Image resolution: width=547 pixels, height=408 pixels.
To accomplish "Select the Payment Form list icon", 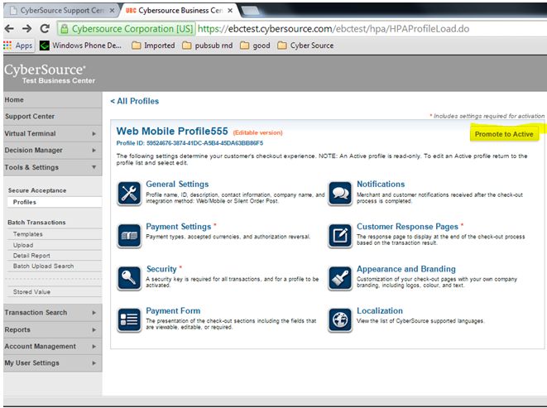I will point(129,319).
